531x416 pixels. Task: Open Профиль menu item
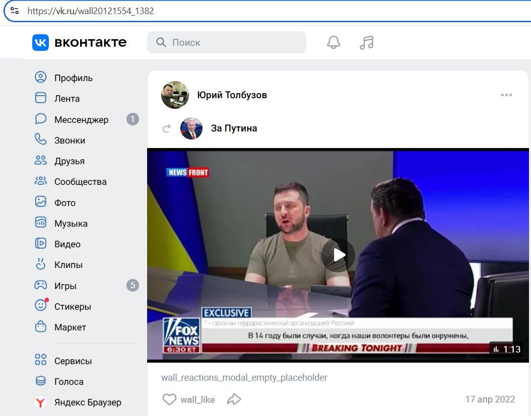pos(74,78)
